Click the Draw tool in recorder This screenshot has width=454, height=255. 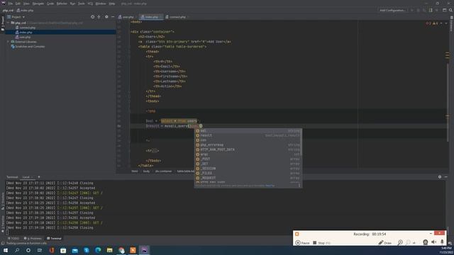(384, 243)
